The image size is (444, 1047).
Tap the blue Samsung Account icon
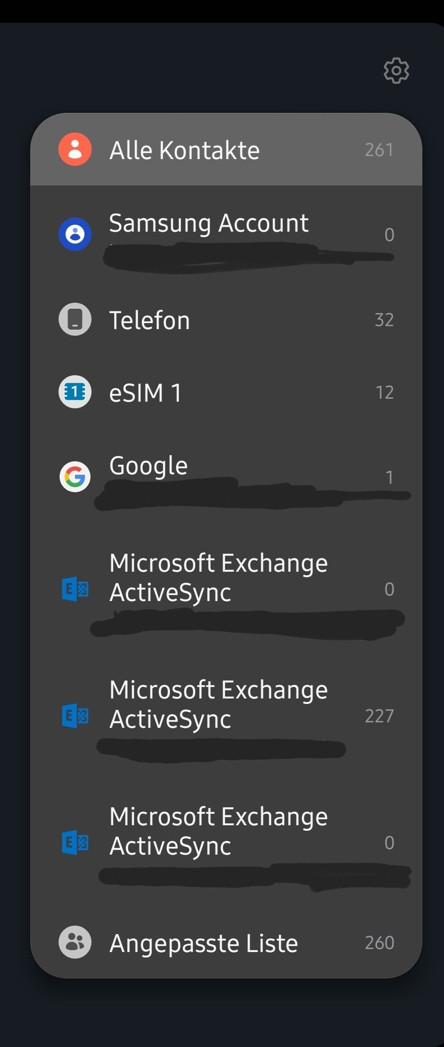(75, 234)
